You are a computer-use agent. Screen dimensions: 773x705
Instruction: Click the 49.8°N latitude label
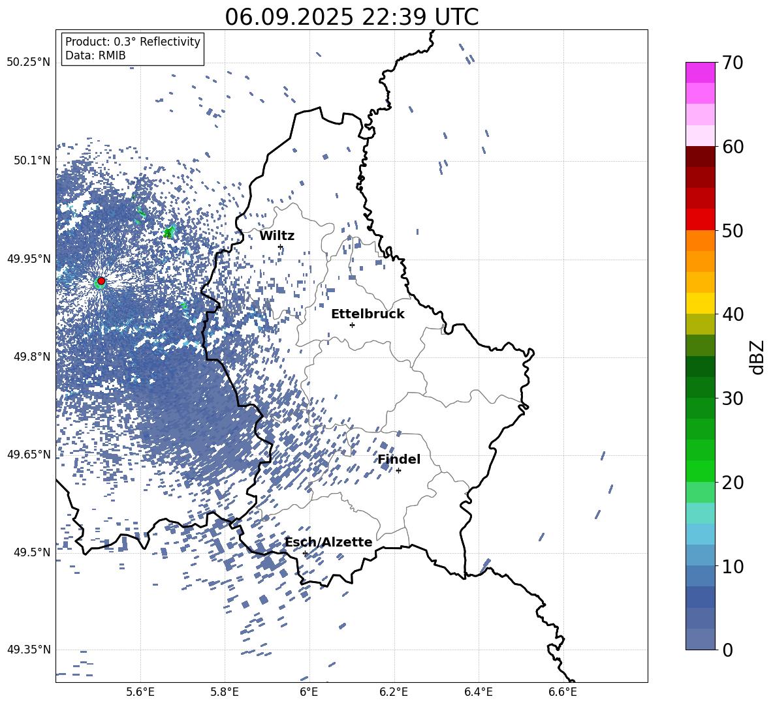pos(33,357)
